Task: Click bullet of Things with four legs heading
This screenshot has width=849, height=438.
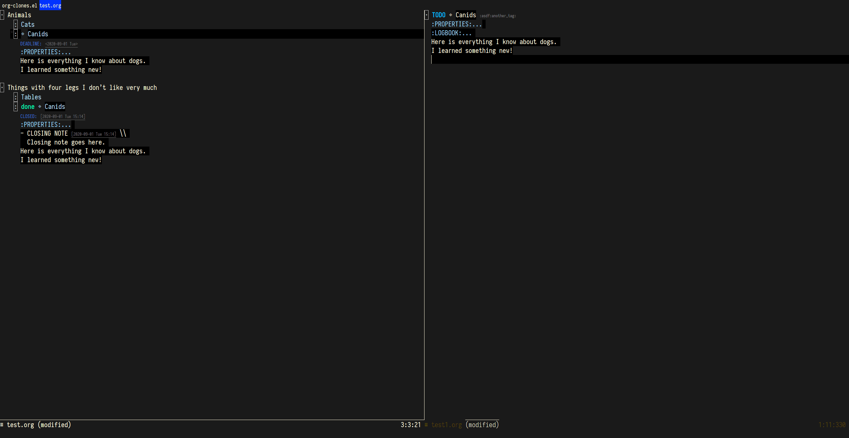Action: pyautogui.click(x=2, y=88)
